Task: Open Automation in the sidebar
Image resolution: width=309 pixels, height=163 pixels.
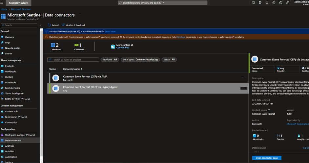Action: [11, 157]
